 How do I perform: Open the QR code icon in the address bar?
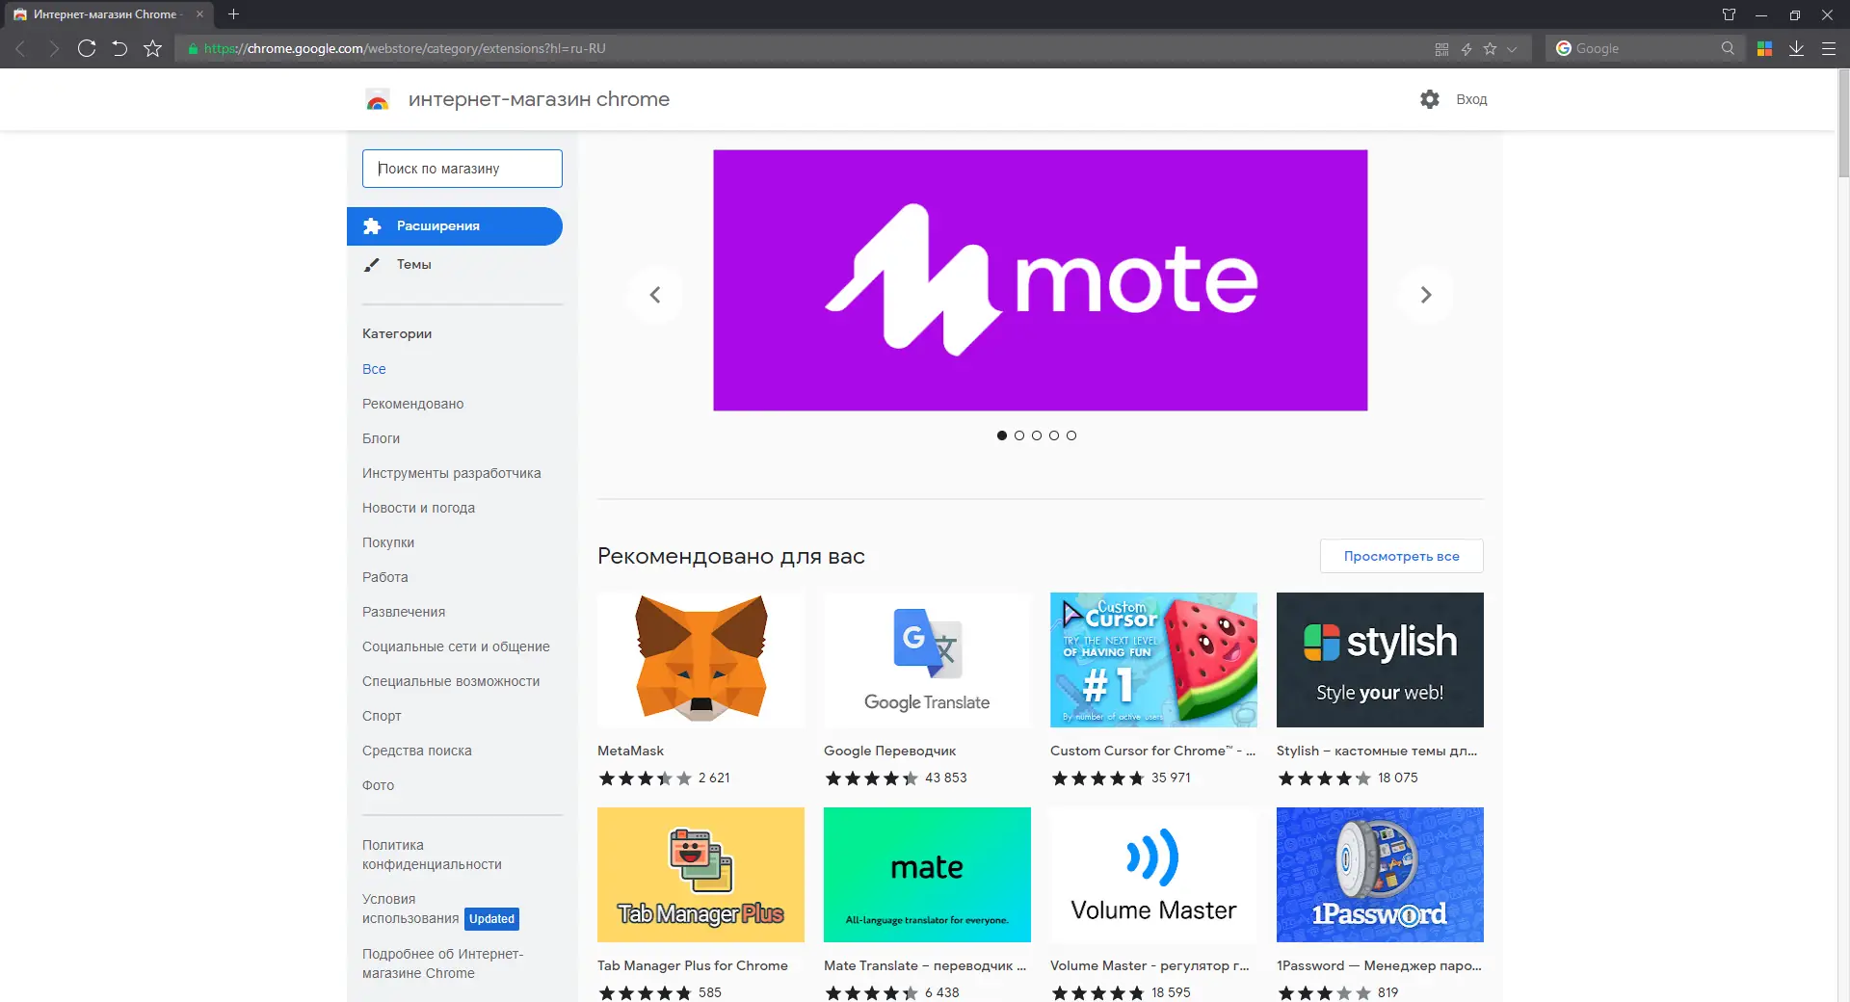pos(1441,49)
